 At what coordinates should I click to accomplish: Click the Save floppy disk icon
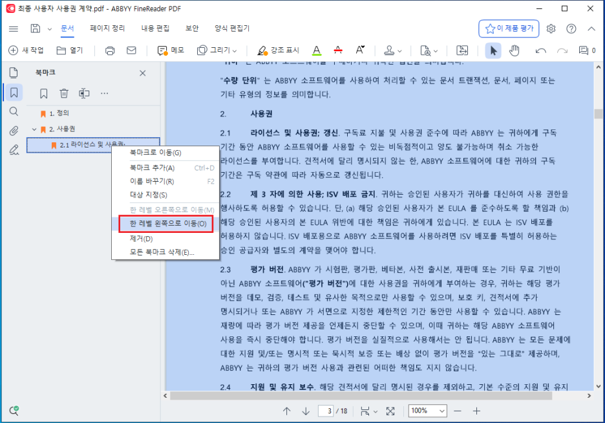[36, 28]
